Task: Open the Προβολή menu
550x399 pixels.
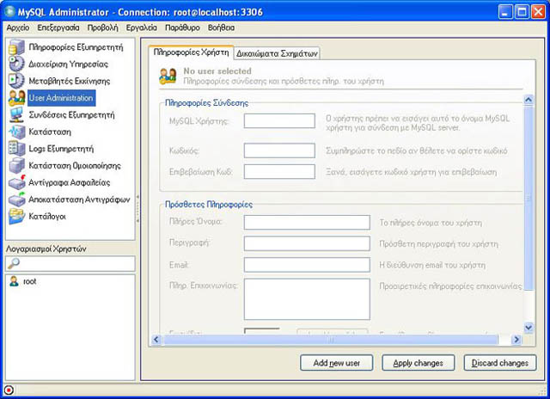Action: (x=102, y=28)
